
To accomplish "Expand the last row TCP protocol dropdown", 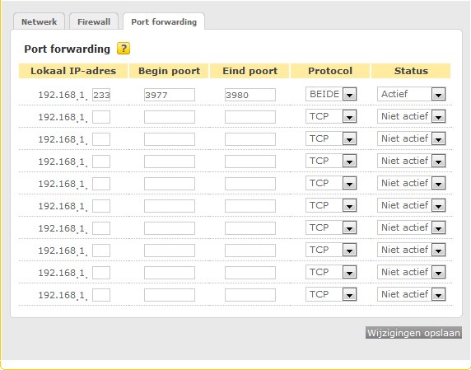I will [x=331, y=294].
